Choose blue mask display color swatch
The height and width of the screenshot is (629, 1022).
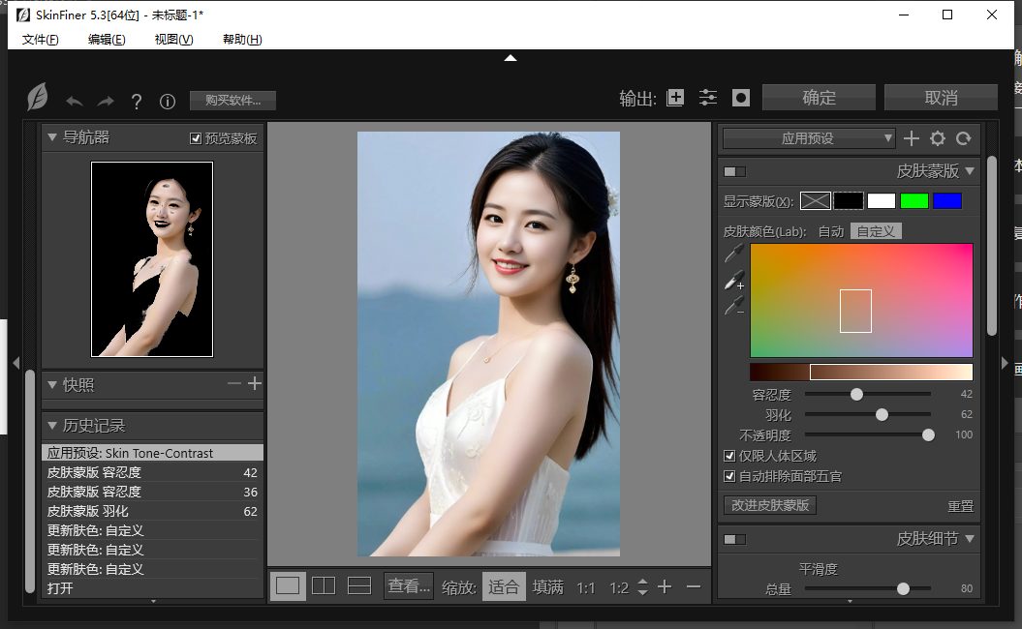tap(947, 201)
